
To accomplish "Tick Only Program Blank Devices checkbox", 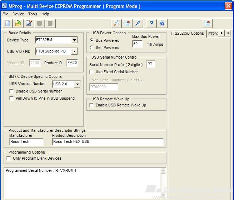I will point(9,158).
